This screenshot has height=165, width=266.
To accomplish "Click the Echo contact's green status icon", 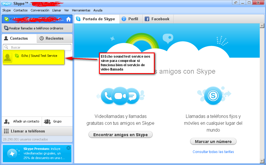I will (17, 55).
